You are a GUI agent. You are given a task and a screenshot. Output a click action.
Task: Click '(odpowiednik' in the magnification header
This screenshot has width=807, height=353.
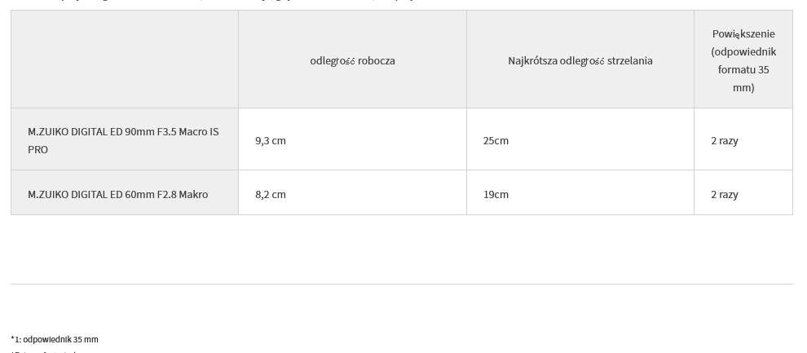tap(743, 52)
